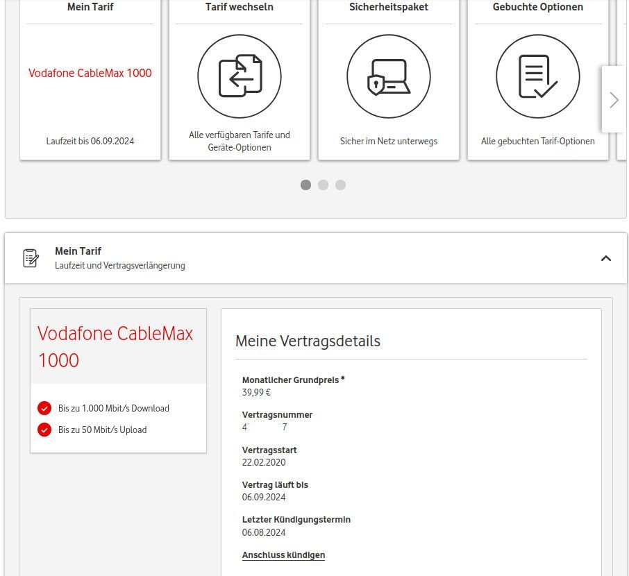Advance carousel with right arrow
629x576 pixels.
[614, 100]
